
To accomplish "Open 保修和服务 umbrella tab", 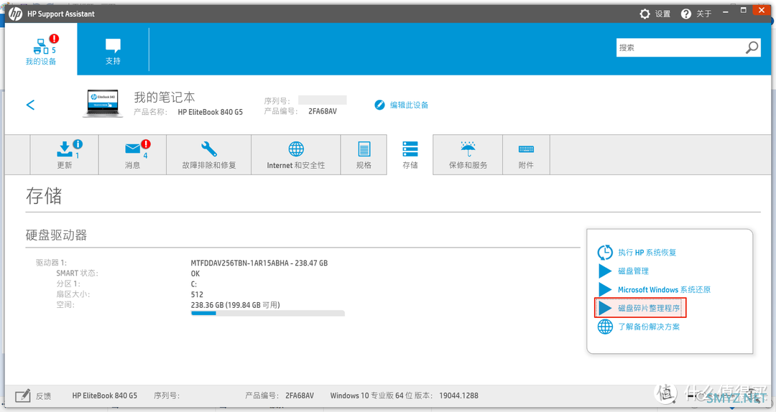I will [x=468, y=154].
